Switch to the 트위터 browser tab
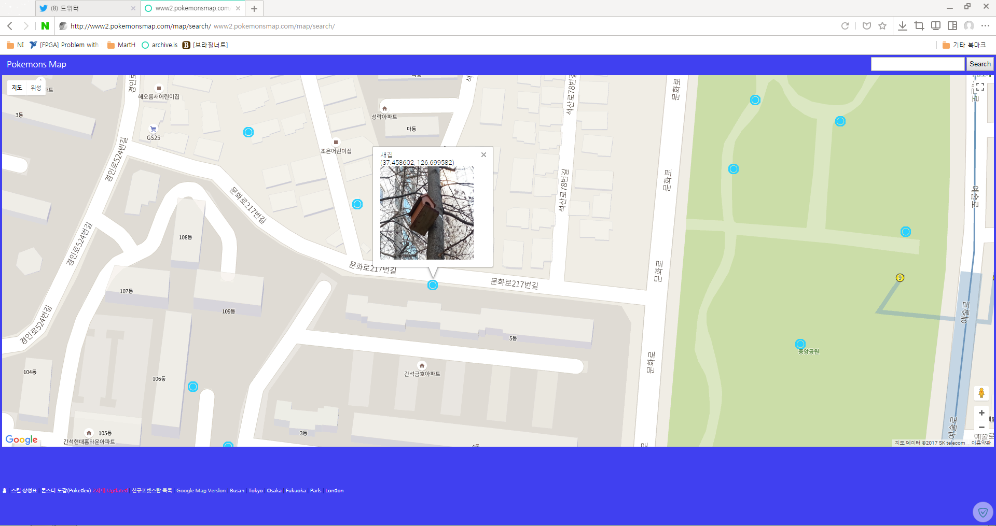996x526 pixels. 86,8
